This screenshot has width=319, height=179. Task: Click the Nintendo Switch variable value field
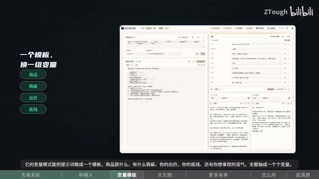pos(257,44)
